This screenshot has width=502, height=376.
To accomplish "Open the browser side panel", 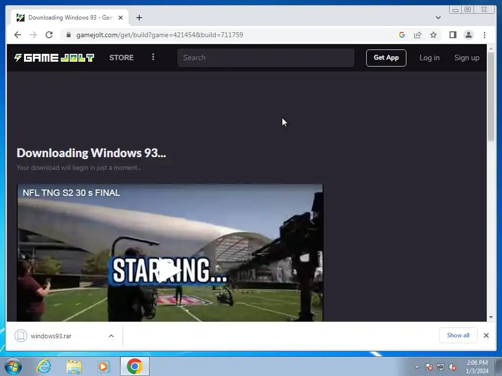I will click(452, 35).
